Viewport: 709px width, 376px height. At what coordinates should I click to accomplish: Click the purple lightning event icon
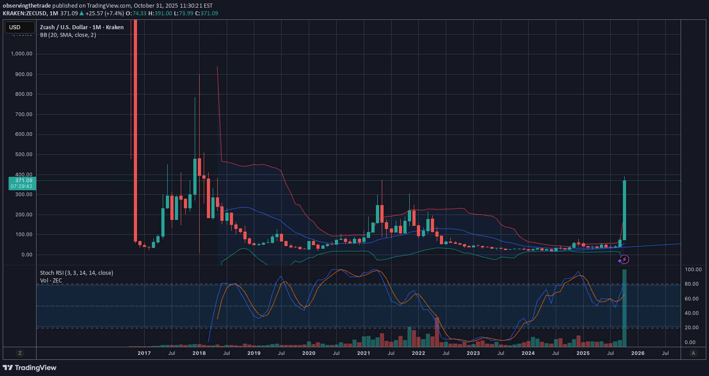tap(625, 260)
